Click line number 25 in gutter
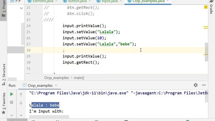This screenshot has height=121, width=215. pyautogui.click(x=28, y=32)
